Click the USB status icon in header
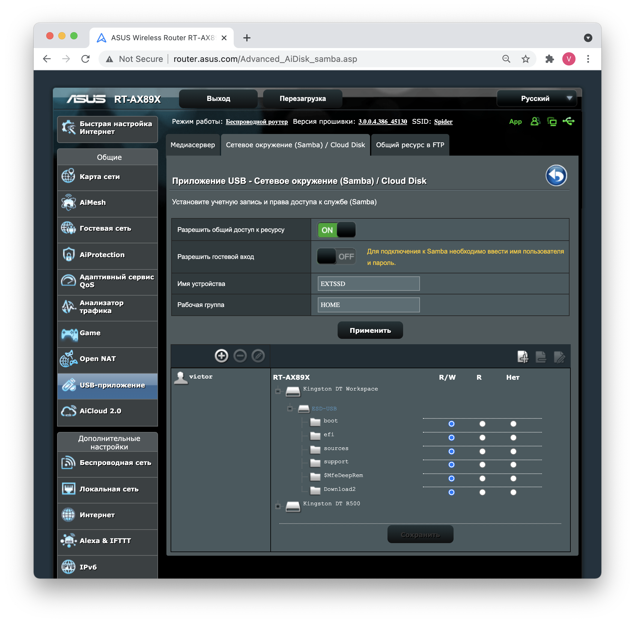The image size is (635, 623). point(569,121)
